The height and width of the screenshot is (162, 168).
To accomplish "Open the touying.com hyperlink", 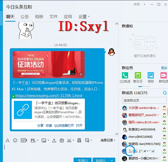I will point(49,95).
